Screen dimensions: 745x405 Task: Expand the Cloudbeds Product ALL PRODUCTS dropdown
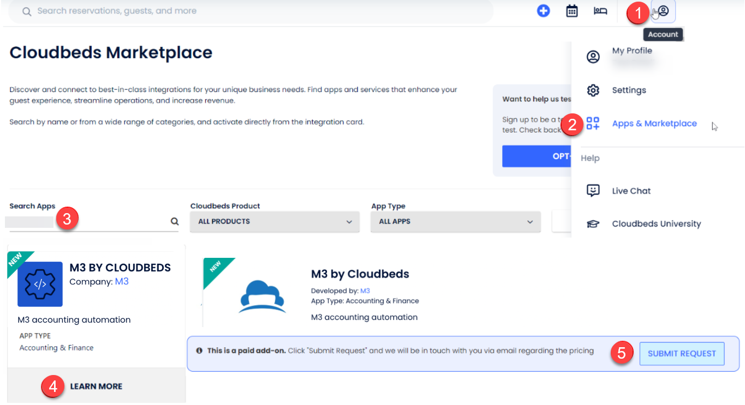275,222
